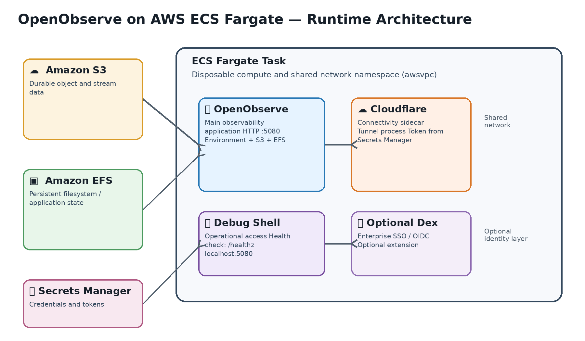The width and height of the screenshot is (585, 341).
Task: Click the cloud icon beside Cloudflare
Action: (362, 110)
